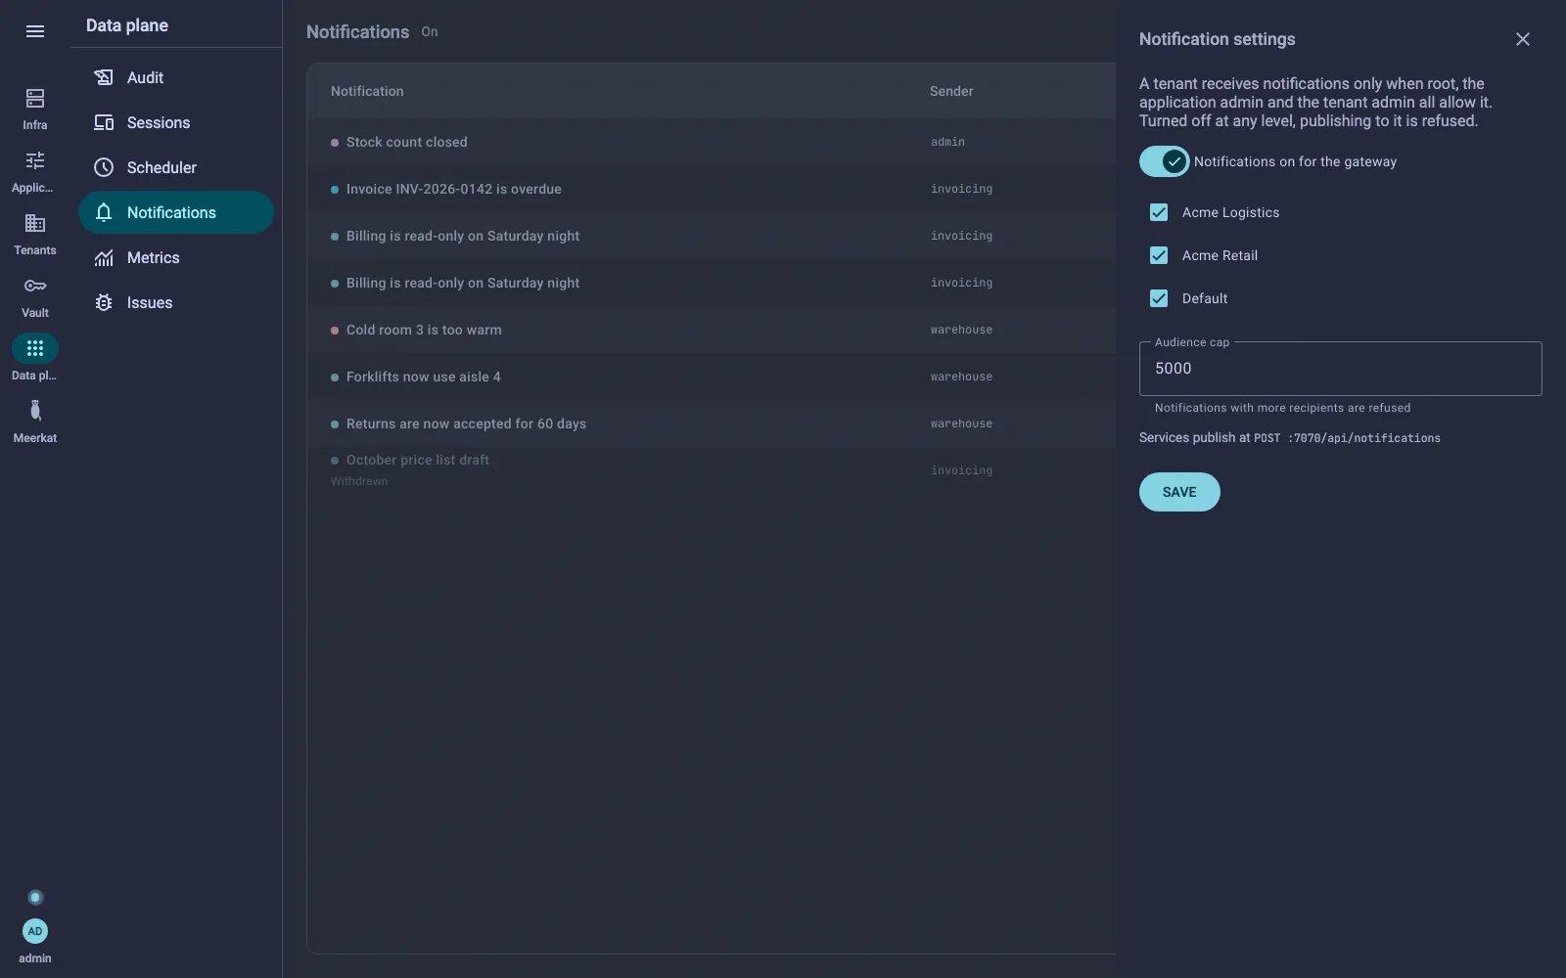Uncheck the Acme Logistics checkbox
The width and height of the screenshot is (1566, 978).
(1159, 212)
